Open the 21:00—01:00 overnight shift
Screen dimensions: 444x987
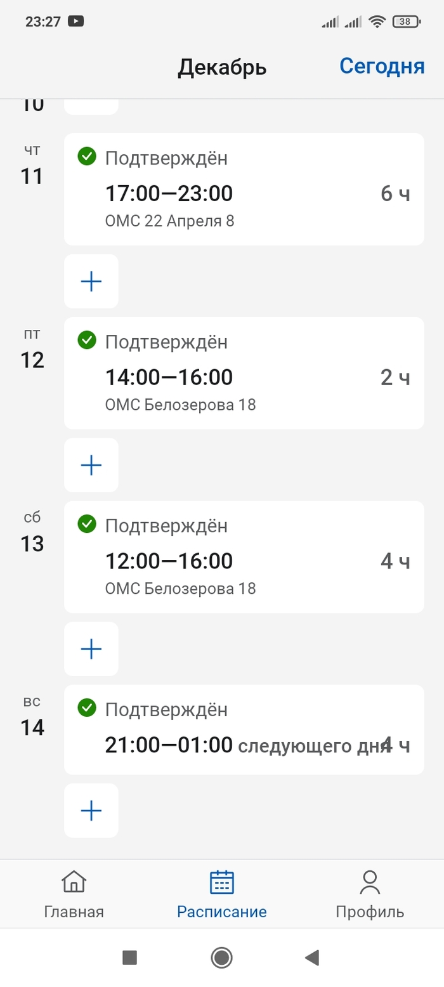(244, 730)
